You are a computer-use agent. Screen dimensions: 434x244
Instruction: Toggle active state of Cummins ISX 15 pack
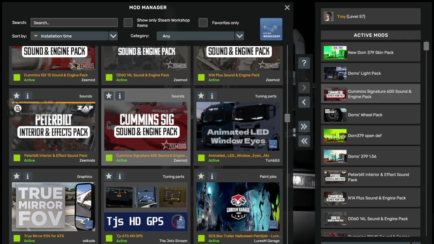tap(17, 78)
